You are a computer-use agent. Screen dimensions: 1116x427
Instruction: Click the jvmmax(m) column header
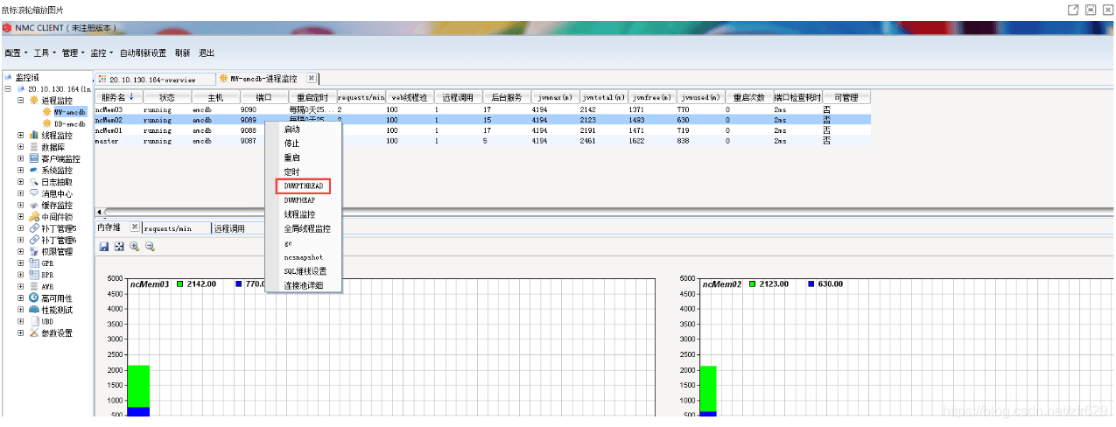pos(553,97)
